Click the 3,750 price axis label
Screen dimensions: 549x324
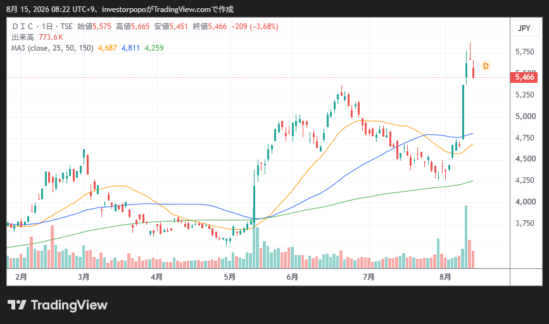pyautogui.click(x=525, y=223)
